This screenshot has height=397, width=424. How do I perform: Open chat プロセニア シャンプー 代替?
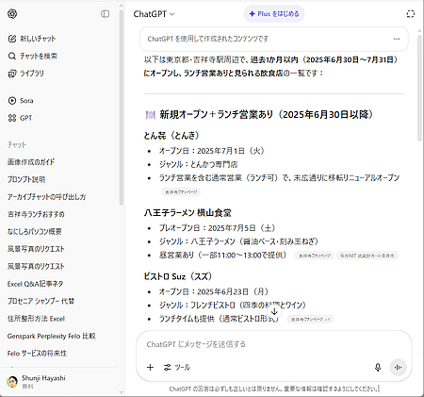[x=41, y=301]
